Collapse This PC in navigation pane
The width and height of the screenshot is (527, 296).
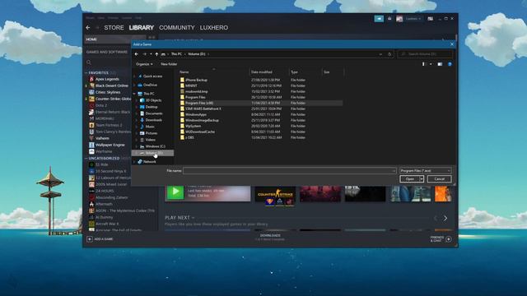135,94
